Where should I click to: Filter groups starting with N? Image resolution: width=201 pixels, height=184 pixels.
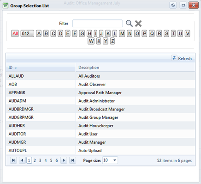click(x=130, y=33)
